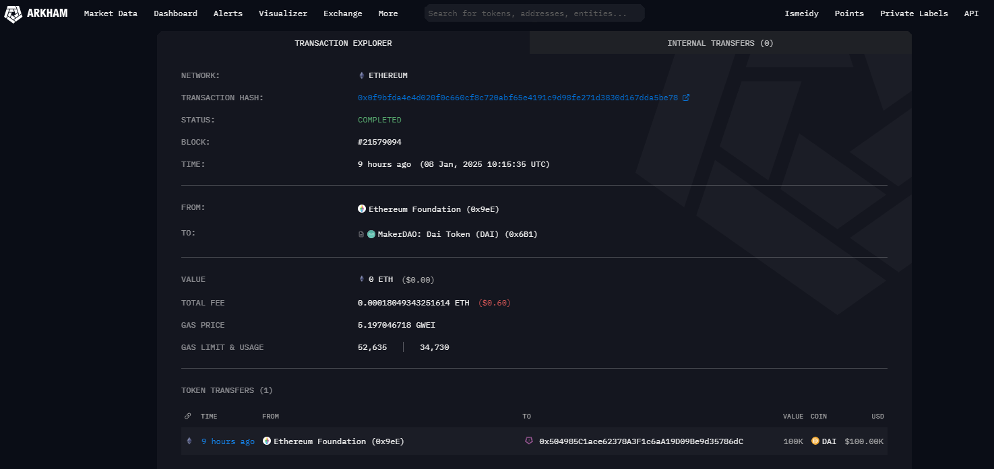Image resolution: width=994 pixels, height=469 pixels.
Task: Click the gas usage value 34,730
Action: [x=435, y=347]
